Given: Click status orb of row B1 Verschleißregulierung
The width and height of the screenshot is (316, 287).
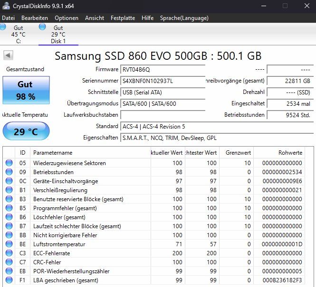Looking at the screenshot, I should point(9,190).
